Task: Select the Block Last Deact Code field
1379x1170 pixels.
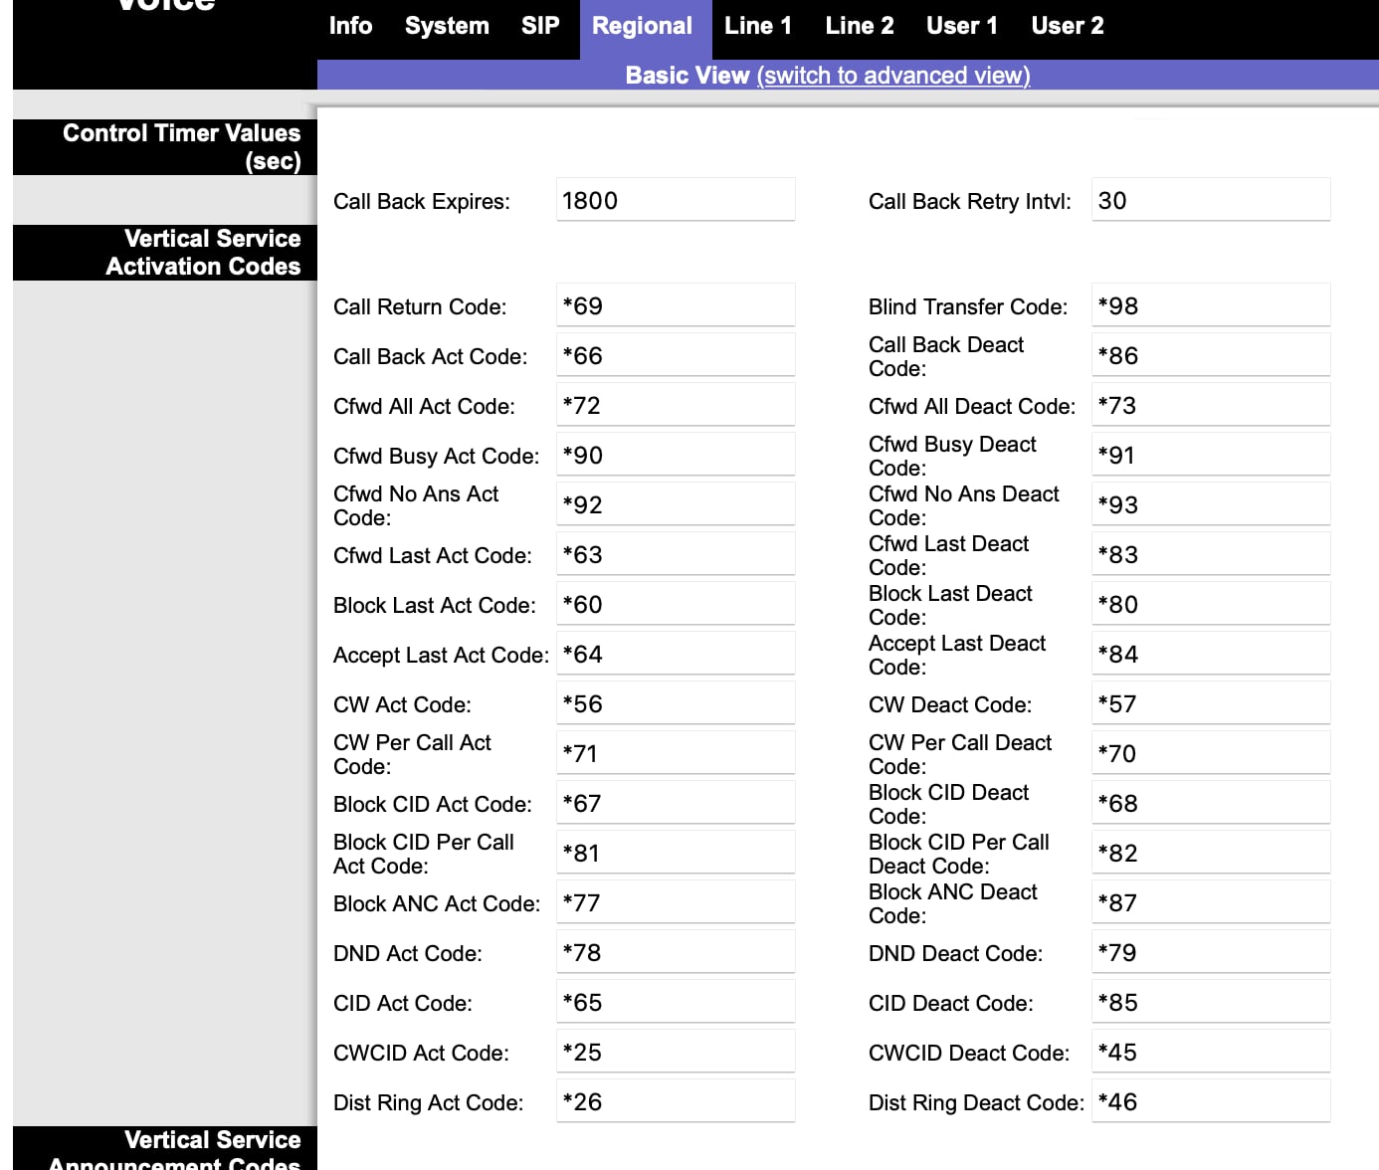Action: (1211, 604)
